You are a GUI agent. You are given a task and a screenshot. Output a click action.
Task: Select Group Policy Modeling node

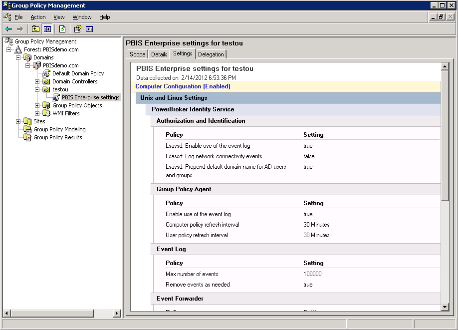59,129
